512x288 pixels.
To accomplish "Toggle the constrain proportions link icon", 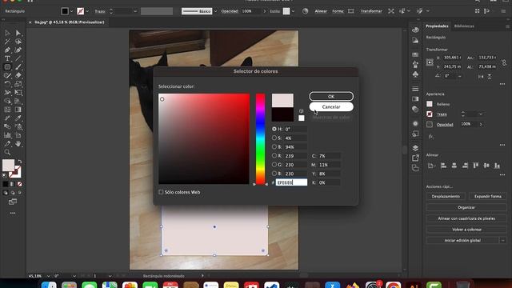I will coord(504,62).
